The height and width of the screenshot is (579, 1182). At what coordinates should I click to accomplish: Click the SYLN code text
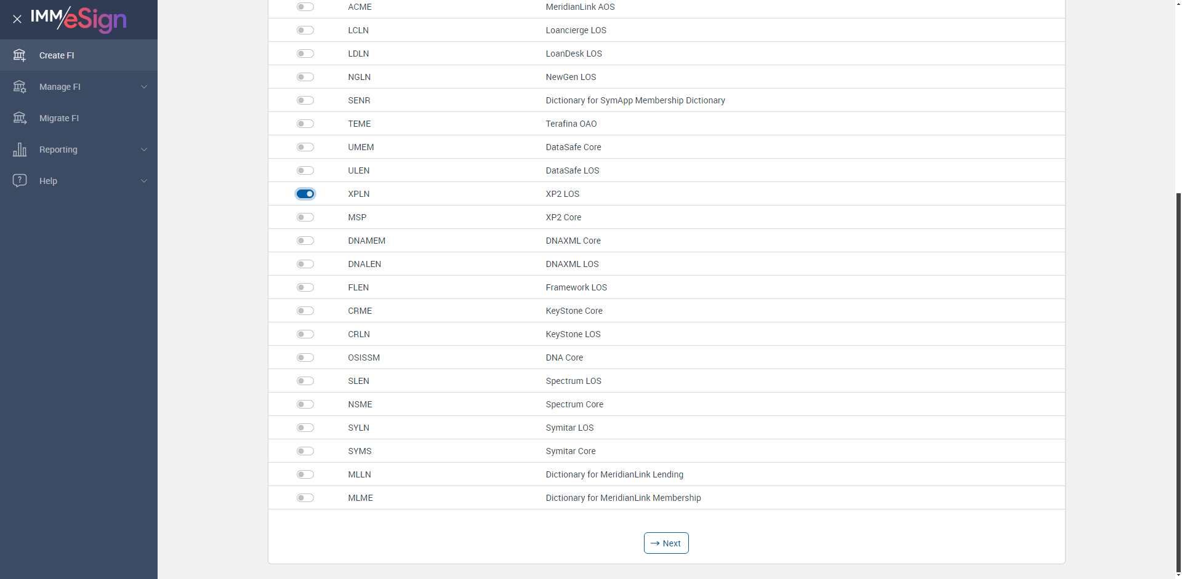pyautogui.click(x=359, y=428)
